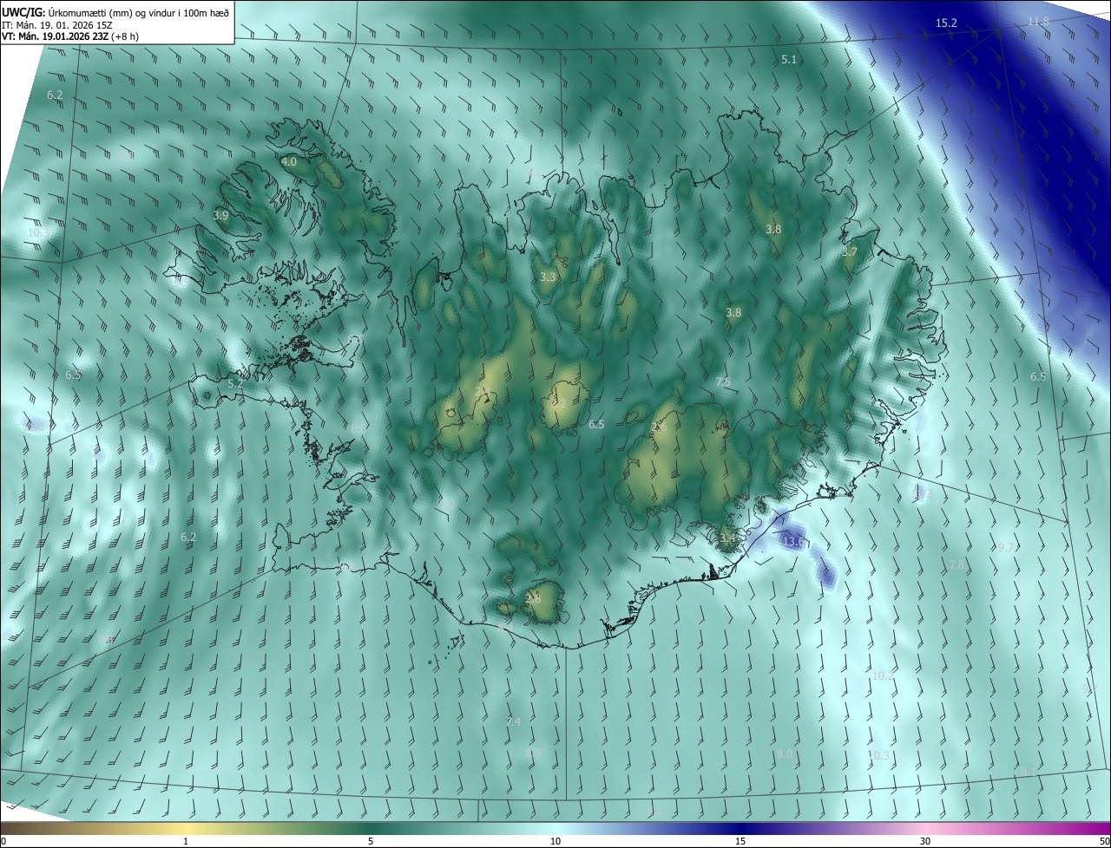
Task: Click the 7.4 value over the southern ocean
Action: pos(513,721)
